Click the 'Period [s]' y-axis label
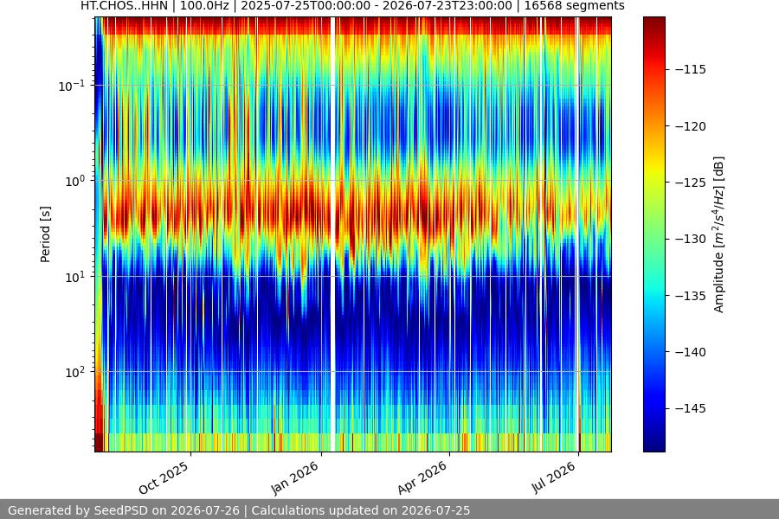This screenshot has width=779, height=519. [45, 234]
